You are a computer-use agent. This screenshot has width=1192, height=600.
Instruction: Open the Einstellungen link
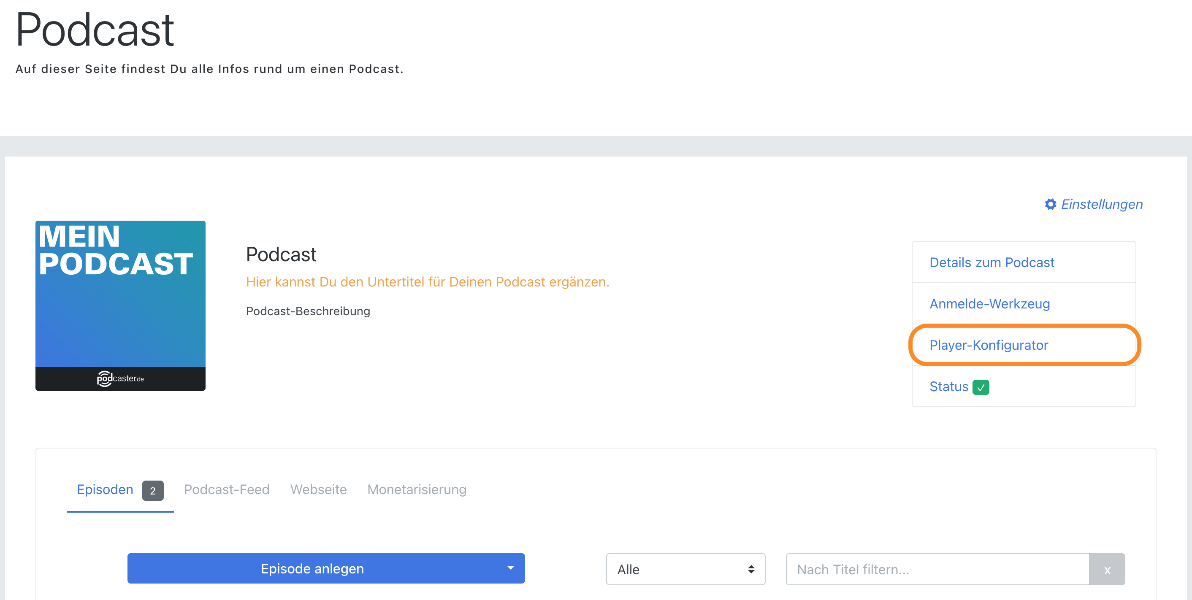[x=1101, y=204]
